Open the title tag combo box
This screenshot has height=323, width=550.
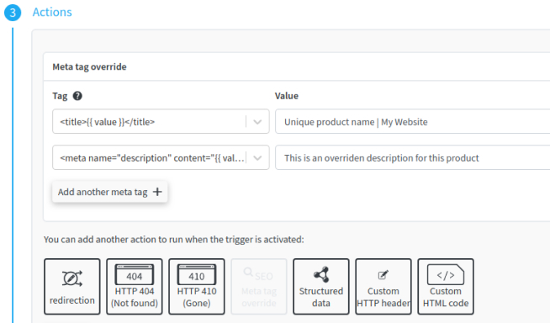[x=161, y=121]
